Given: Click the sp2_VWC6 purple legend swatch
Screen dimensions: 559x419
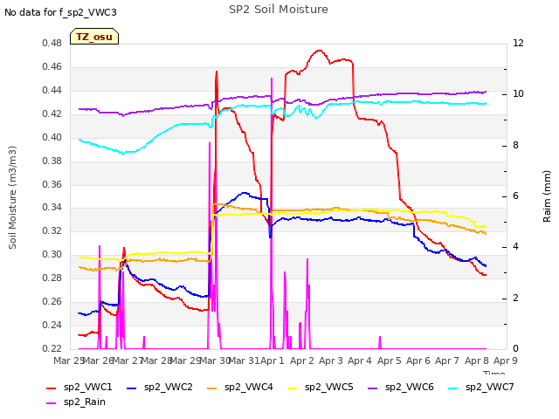Looking at the screenshot, I should pyautogui.click(x=373, y=388).
